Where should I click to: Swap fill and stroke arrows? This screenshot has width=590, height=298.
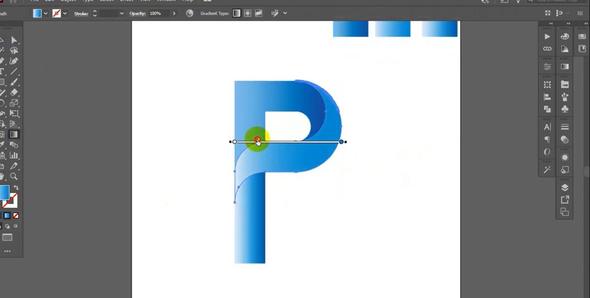point(16,188)
